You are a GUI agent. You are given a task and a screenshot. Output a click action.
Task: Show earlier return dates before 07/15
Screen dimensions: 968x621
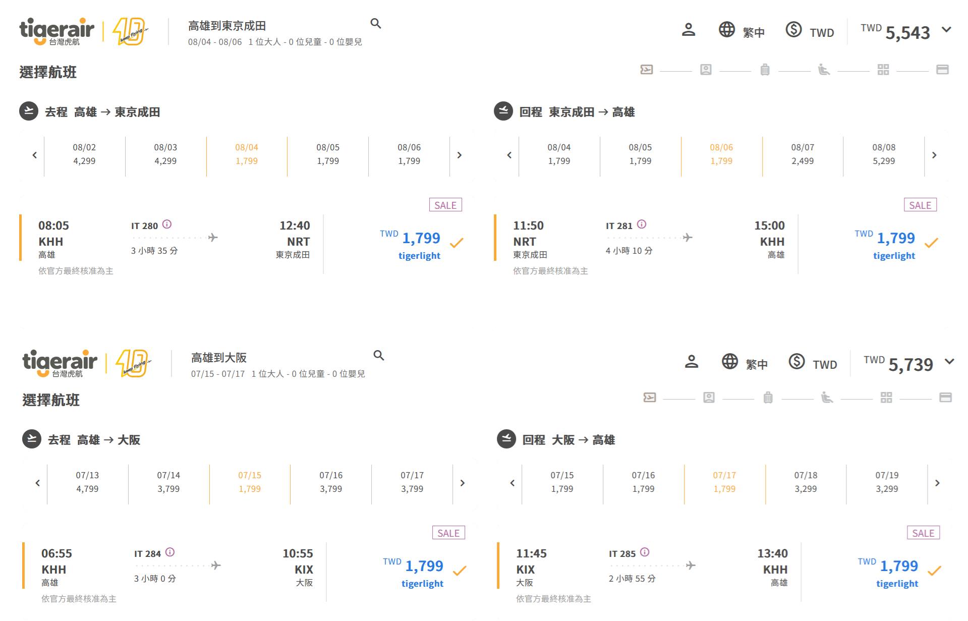pyautogui.click(x=512, y=483)
